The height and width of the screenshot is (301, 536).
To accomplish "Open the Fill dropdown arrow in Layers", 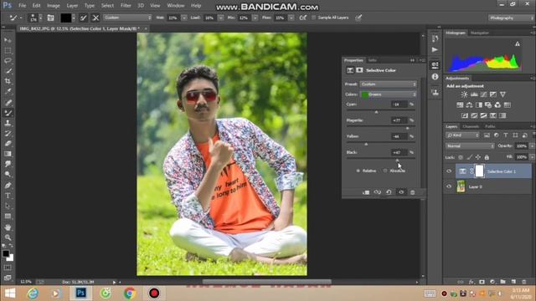I will tap(532, 157).
